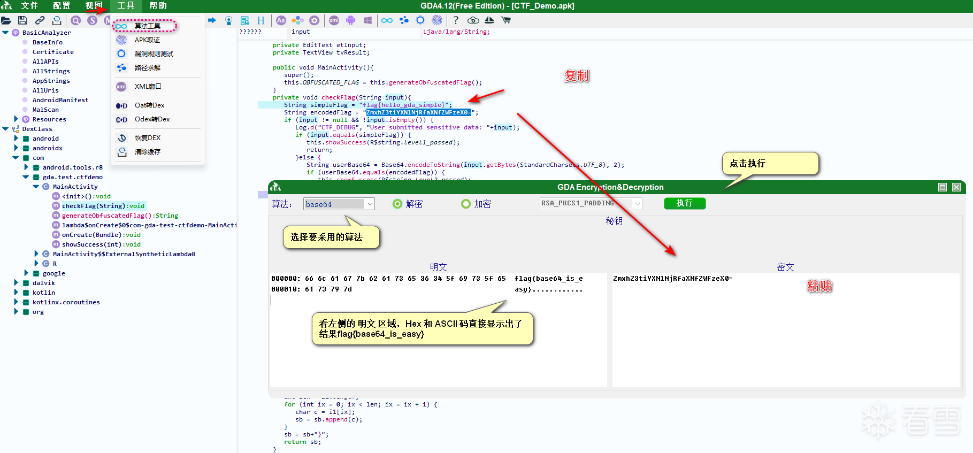Open the 文件 menu
Viewport: 973px width, 453px height.
click(29, 6)
